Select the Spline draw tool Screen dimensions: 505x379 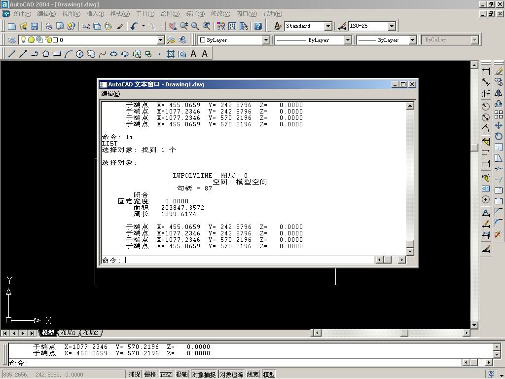[103, 54]
